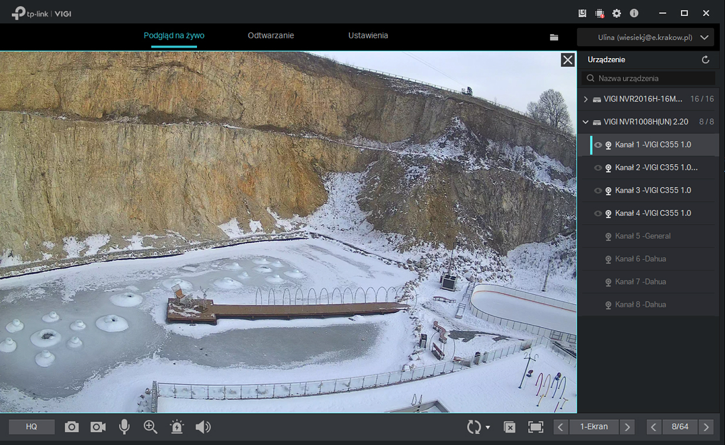Enable the microphone for two-way talk
The height and width of the screenshot is (445, 725).
[x=124, y=427]
